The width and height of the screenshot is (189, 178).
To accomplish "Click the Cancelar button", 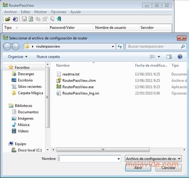I will 168,168.
